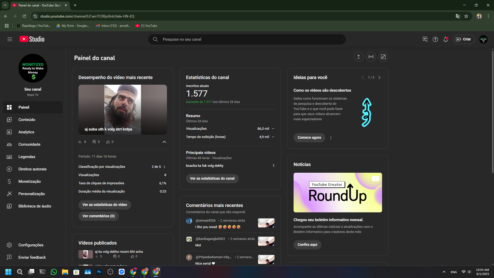This screenshot has width=494, height=278.
Task: Open Photoshop from taskbar
Action: pyautogui.click(x=99, y=272)
